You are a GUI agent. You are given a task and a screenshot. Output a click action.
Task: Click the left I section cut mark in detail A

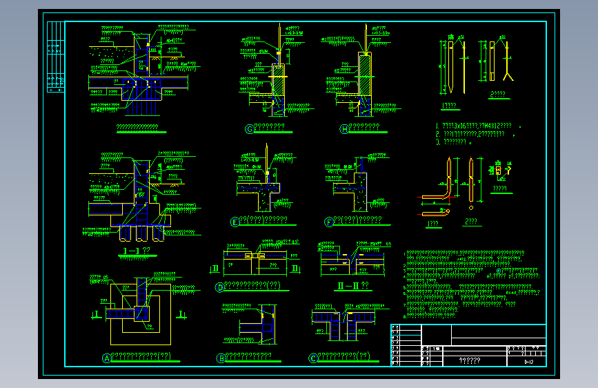click(x=96, y=315)
